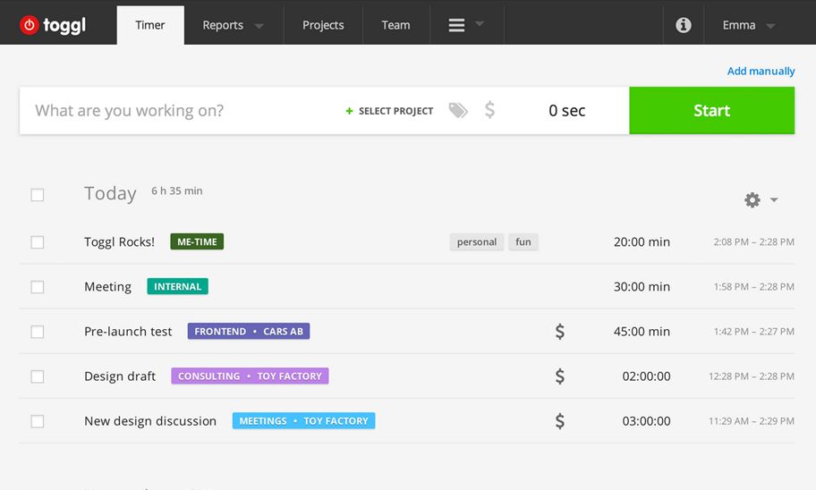This screenshot has width=816, height=490.
Task: Click the tags icon in timer bar
Action: (x=458, y=111)
